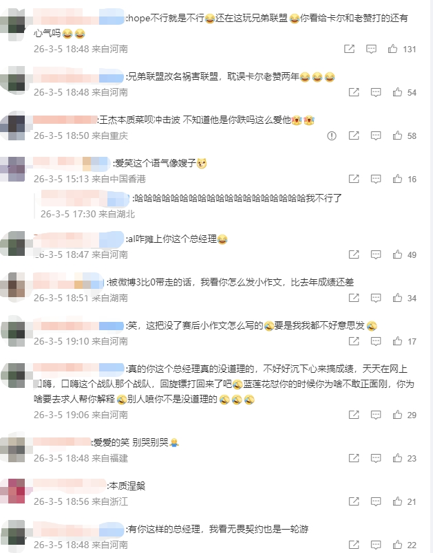This screenshot has height=553, width=433.
Task: Reply to the hope不行就是不行 comment
Action: click(371, 49)
